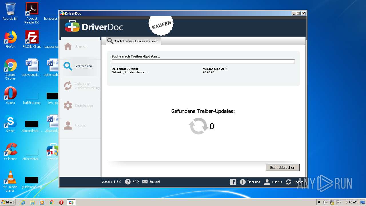Click the 'Gathering installed devices...' status text
The image size is (366, 206).
coord(130,72)
